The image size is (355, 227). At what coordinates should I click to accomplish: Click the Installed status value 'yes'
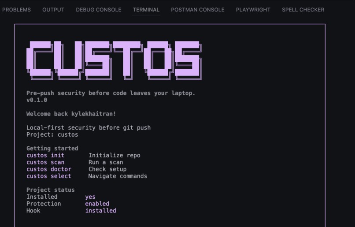click(90, 197)
